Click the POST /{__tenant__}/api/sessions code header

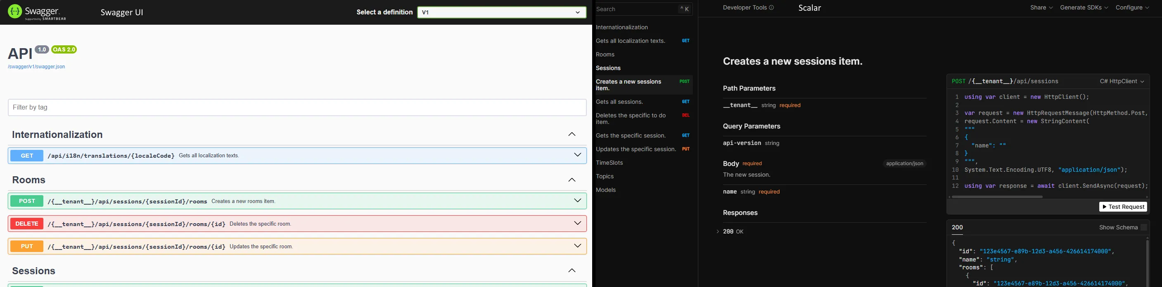coord(1005,82)
